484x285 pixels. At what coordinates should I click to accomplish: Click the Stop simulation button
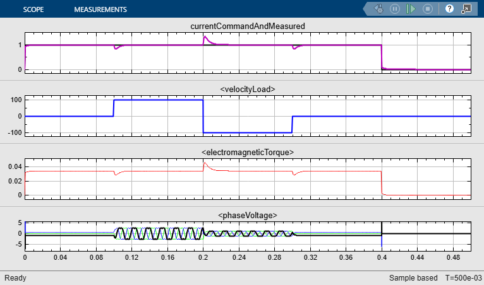428,9
